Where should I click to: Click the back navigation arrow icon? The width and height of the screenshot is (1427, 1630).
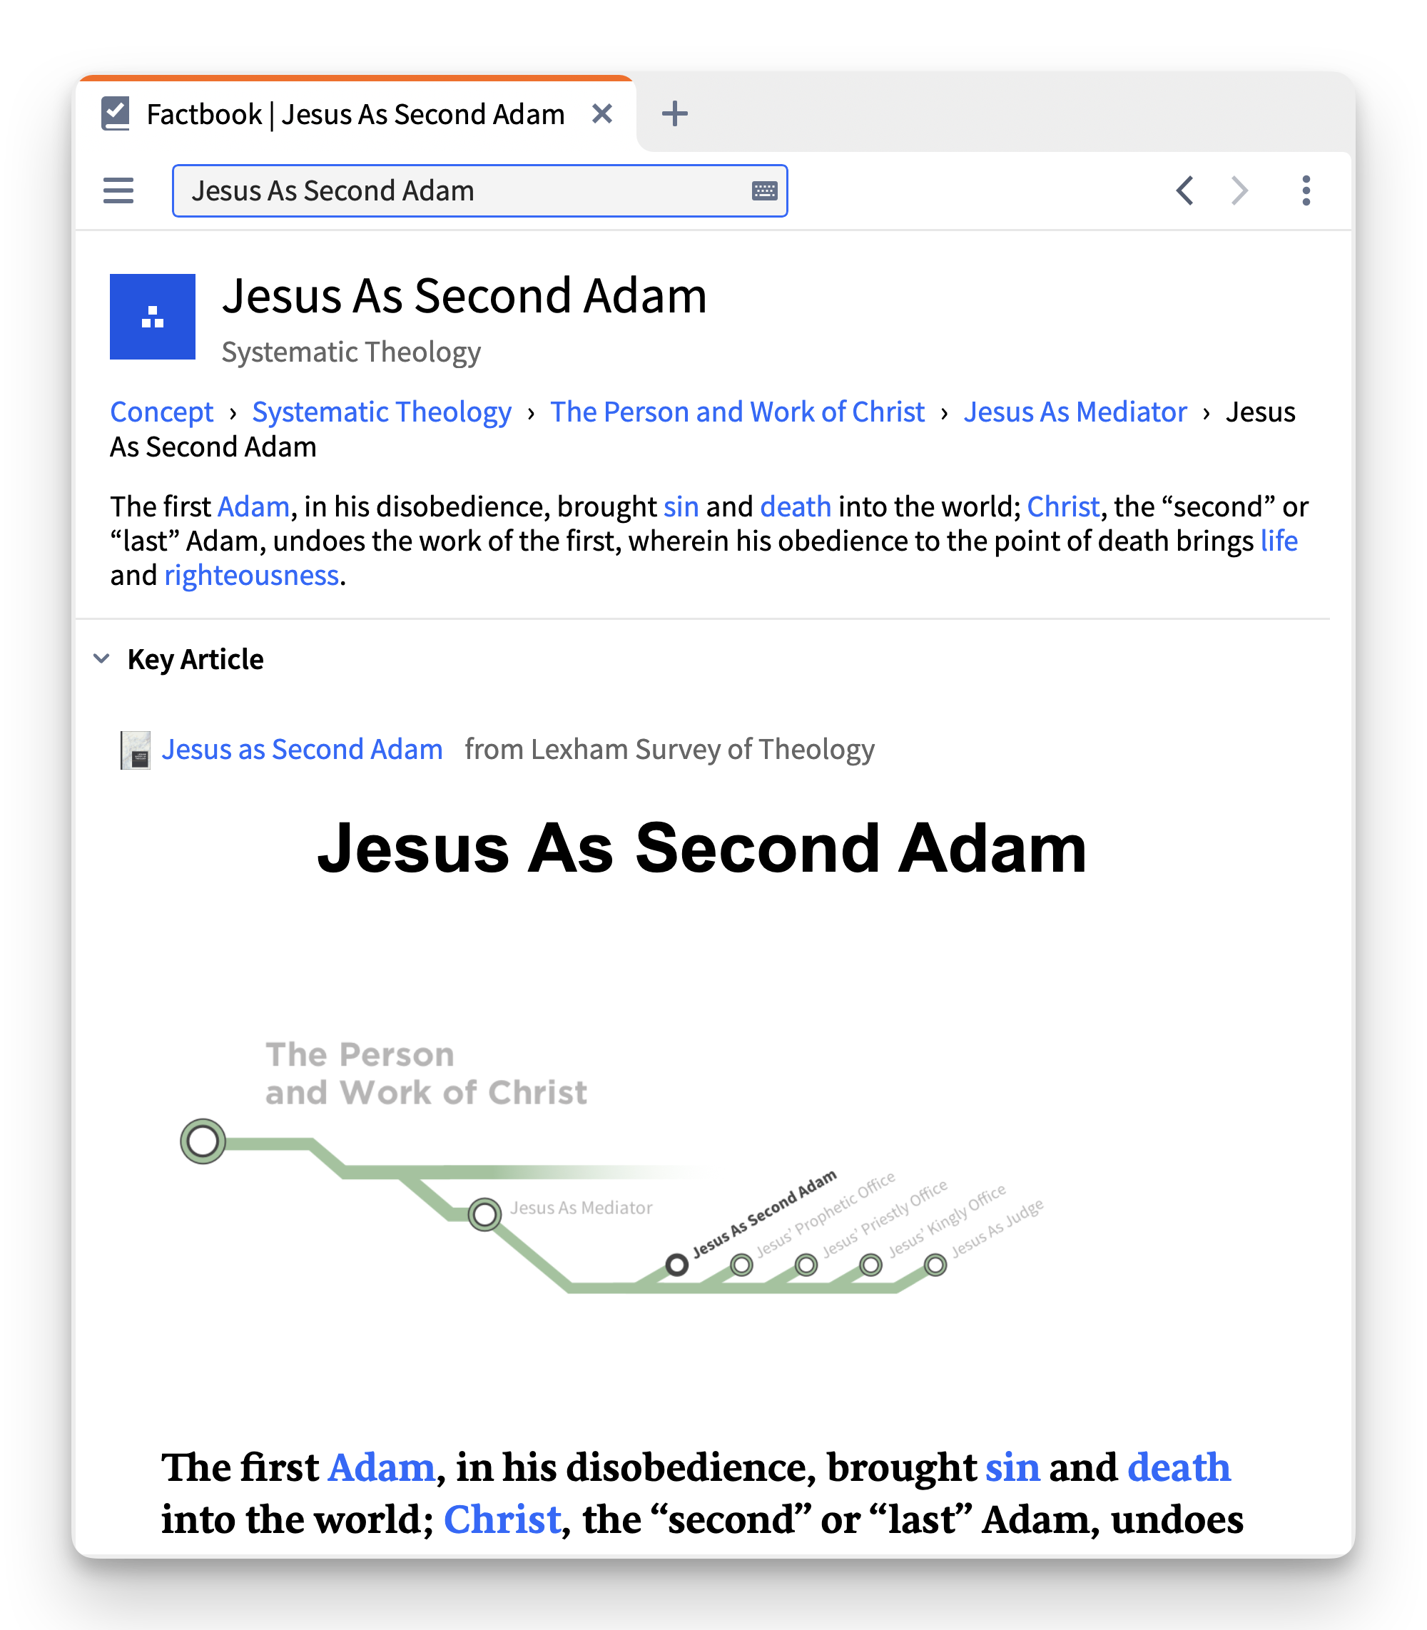tap(1186, 190)
